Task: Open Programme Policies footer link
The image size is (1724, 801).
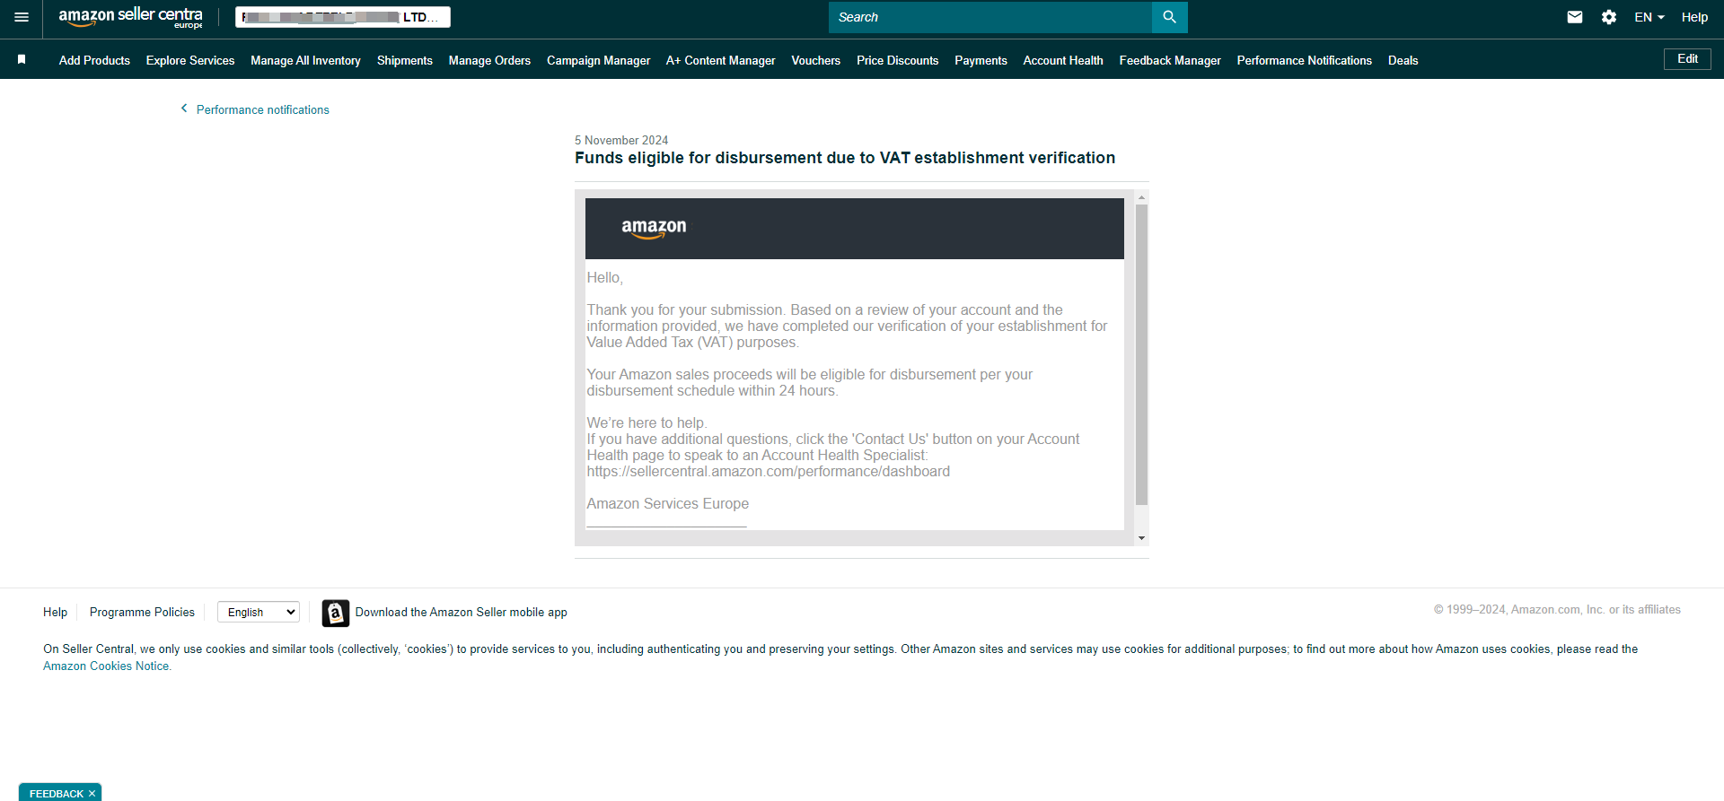Action: point(142,613)
